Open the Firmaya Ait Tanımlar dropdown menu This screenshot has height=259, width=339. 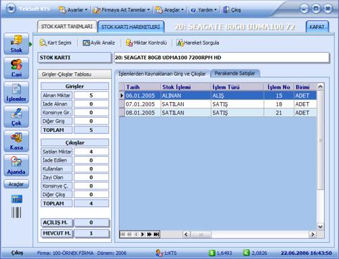121,9
